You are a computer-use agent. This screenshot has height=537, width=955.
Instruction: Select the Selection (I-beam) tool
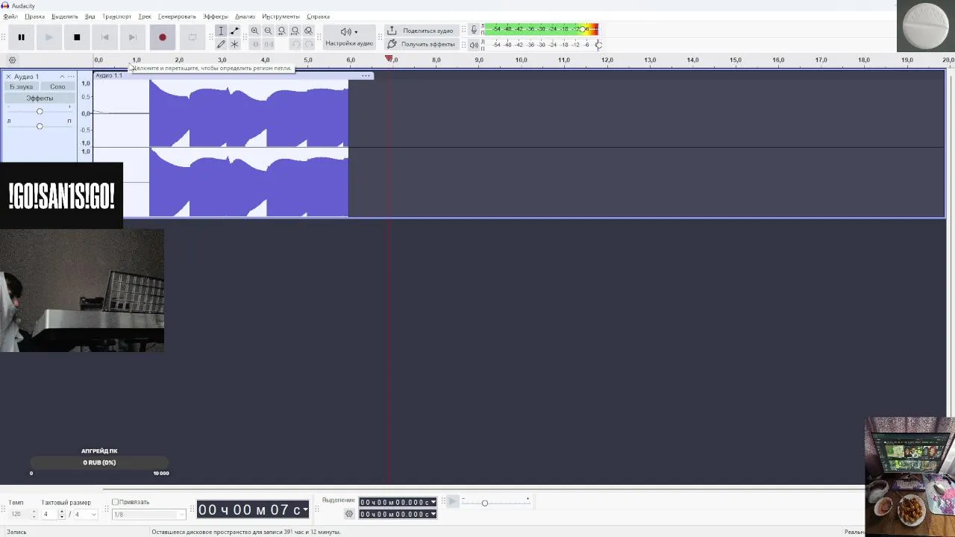221,31
